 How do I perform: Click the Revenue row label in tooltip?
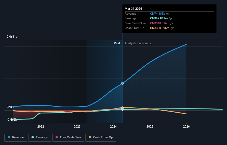(x=131, y=14)
